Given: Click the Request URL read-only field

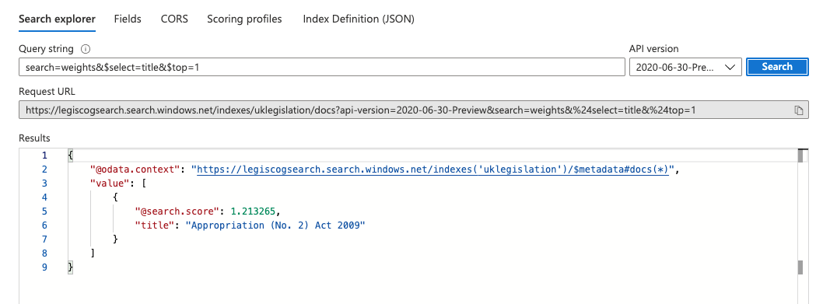Looking at the screenshot, I should point(414,110).
